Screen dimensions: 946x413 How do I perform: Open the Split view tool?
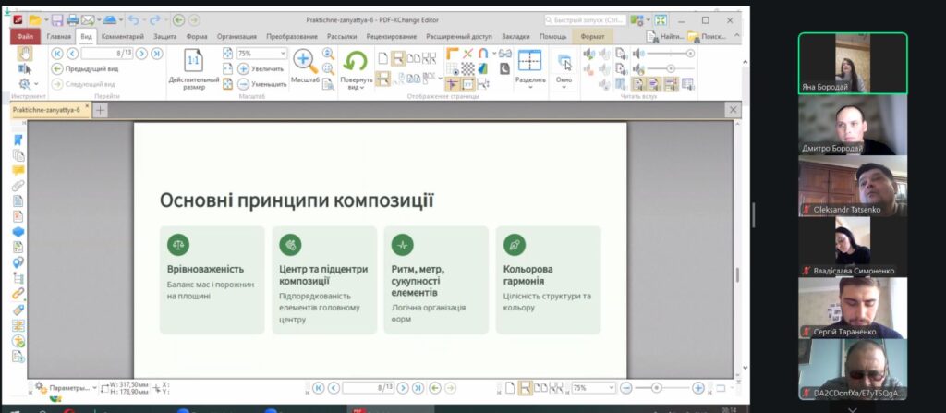[529, 63]
